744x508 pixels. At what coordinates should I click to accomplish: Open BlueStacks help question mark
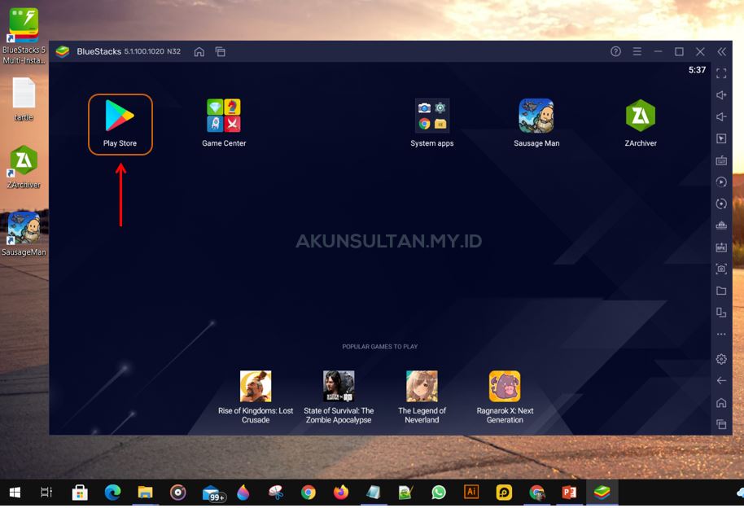pyautogui.click(x=615, y=52)
